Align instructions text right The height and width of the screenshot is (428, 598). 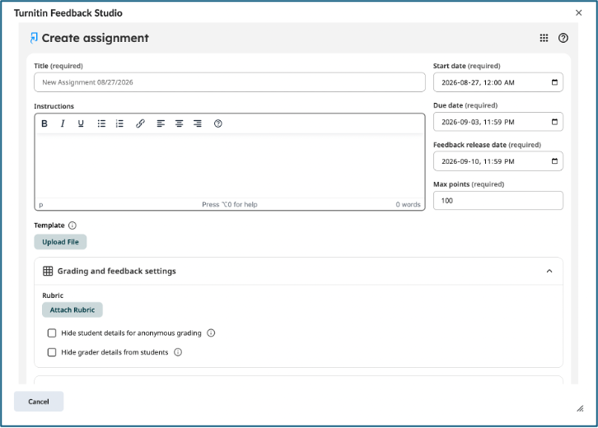[x=198, y=123]
